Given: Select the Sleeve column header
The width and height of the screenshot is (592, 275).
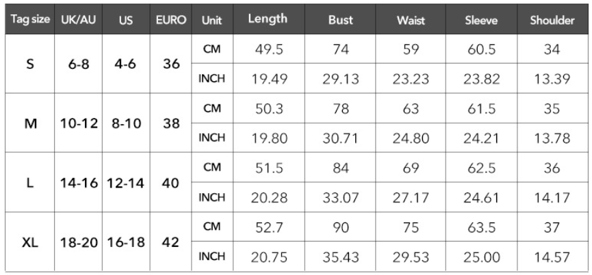Looking at the screenshot, I should click(481, 19).
